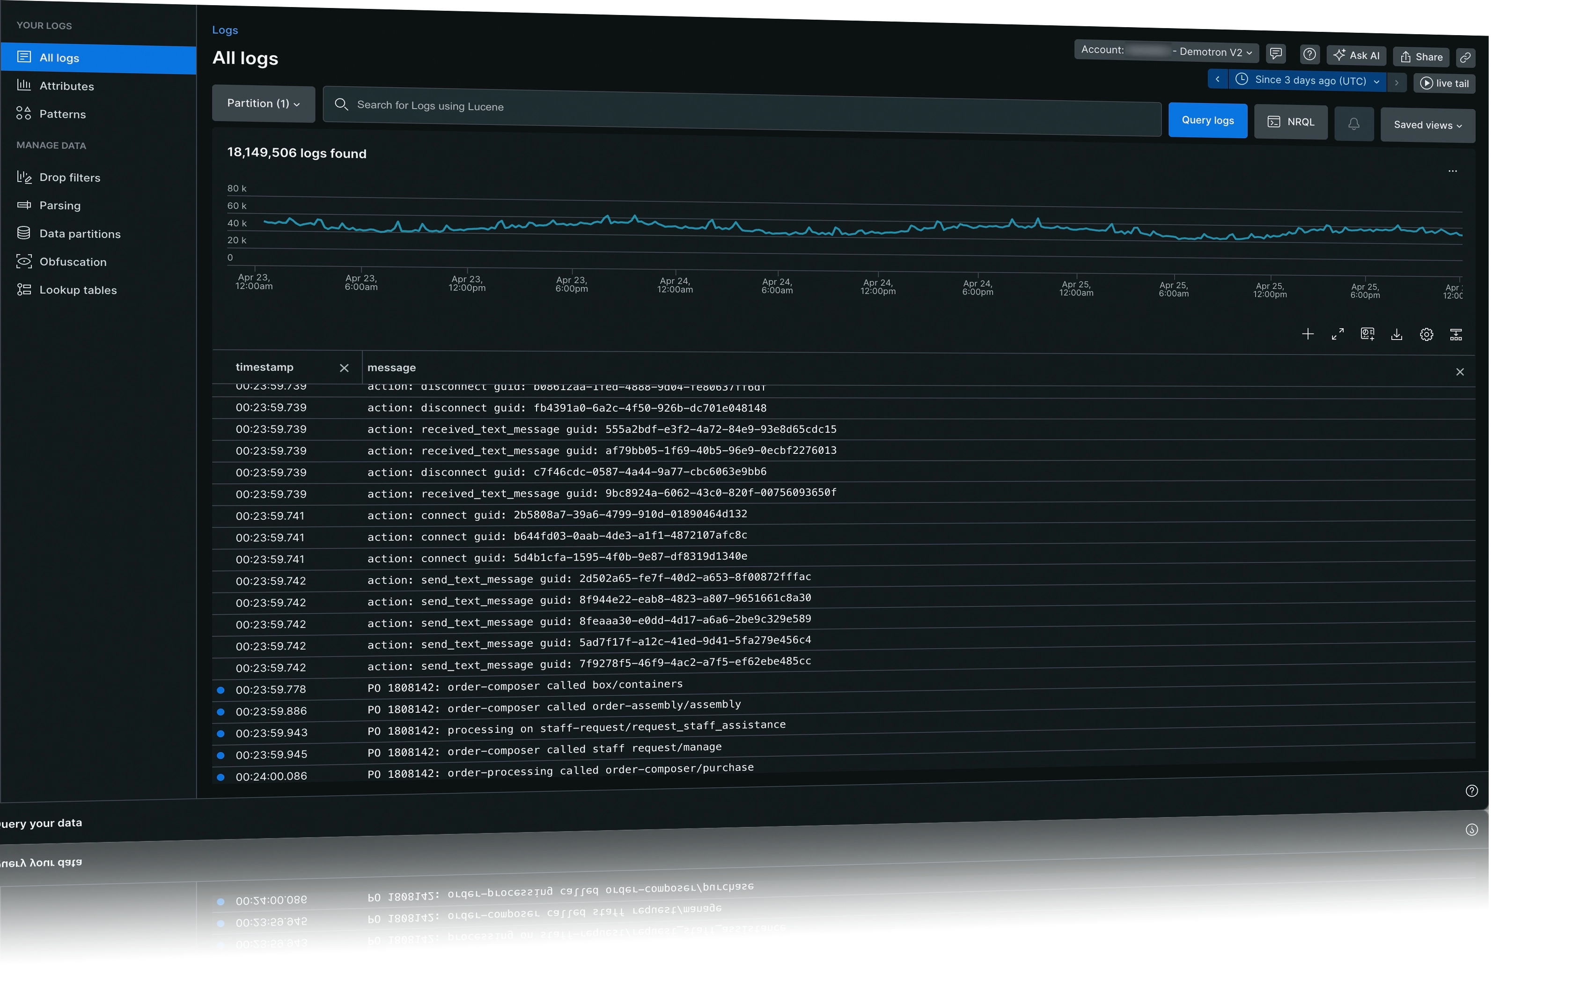
Task: Add the chart to a dashboard via its icon
Action: 1367,334
